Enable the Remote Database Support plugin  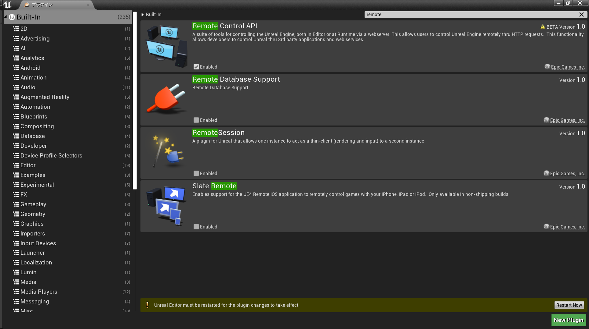196,120
